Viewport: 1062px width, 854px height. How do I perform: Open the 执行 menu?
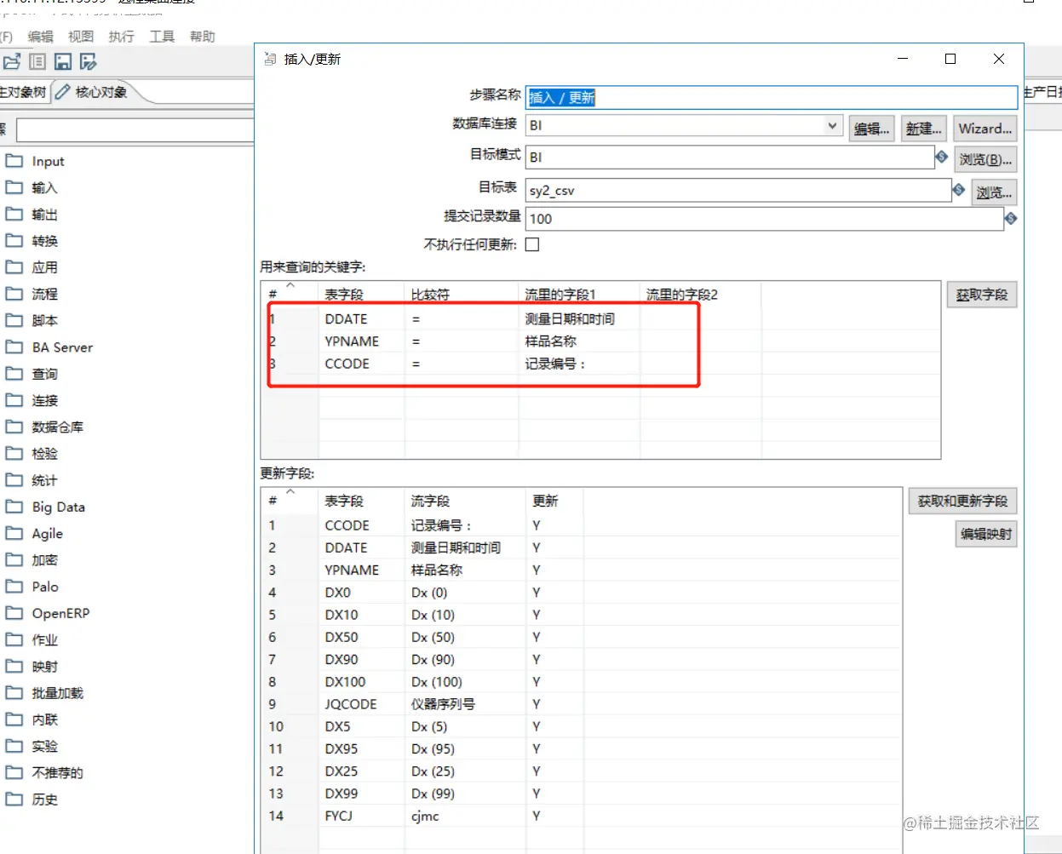point(121,37)
